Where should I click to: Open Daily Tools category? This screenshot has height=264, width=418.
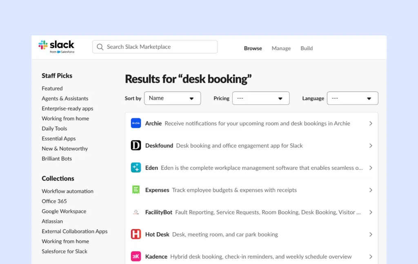tap(54, 129)
